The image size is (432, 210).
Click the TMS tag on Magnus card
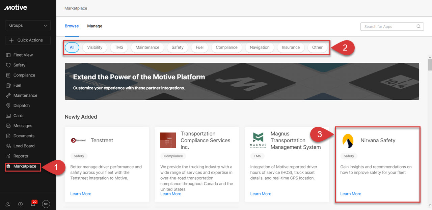pyautogui.click(x=258, y=156)
